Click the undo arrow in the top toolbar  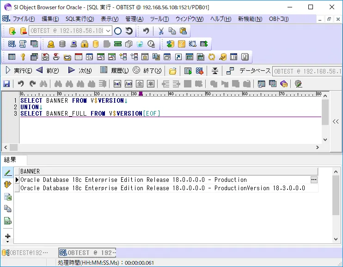click(146, 31)
